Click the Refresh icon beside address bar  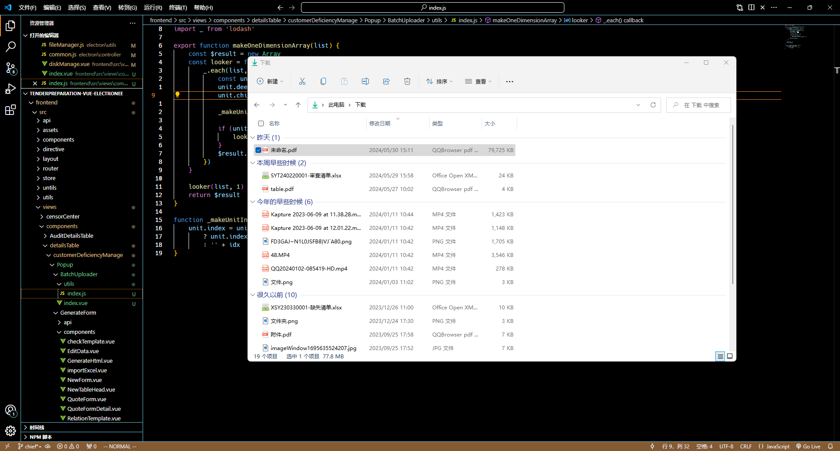(653, 105)
